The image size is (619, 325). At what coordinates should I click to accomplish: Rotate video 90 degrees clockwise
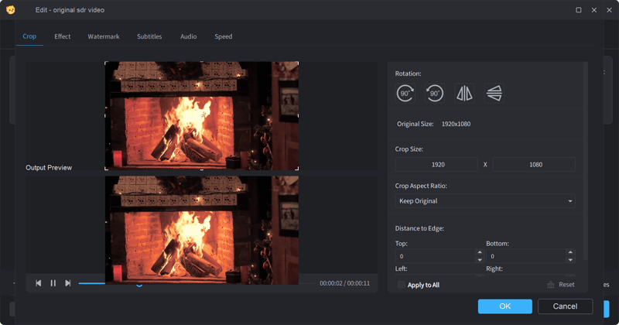405,94
